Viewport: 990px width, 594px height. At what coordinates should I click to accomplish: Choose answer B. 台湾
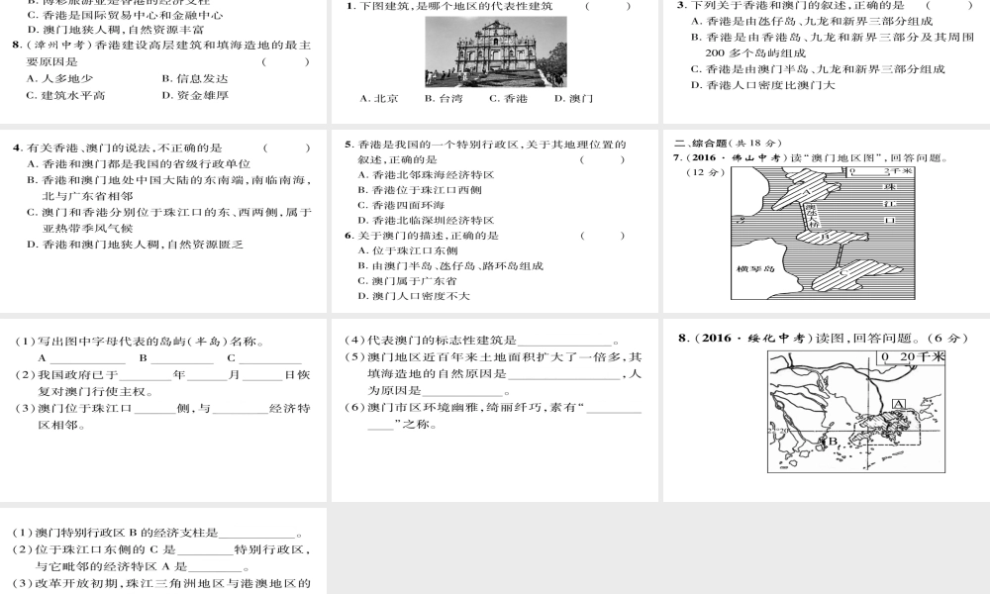[x=444, y=98]
